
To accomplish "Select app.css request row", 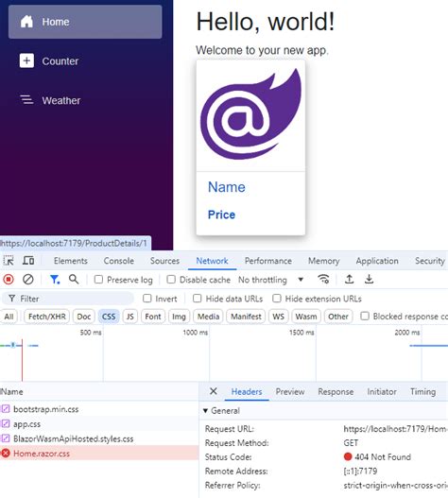I will [x=99, y=423].
